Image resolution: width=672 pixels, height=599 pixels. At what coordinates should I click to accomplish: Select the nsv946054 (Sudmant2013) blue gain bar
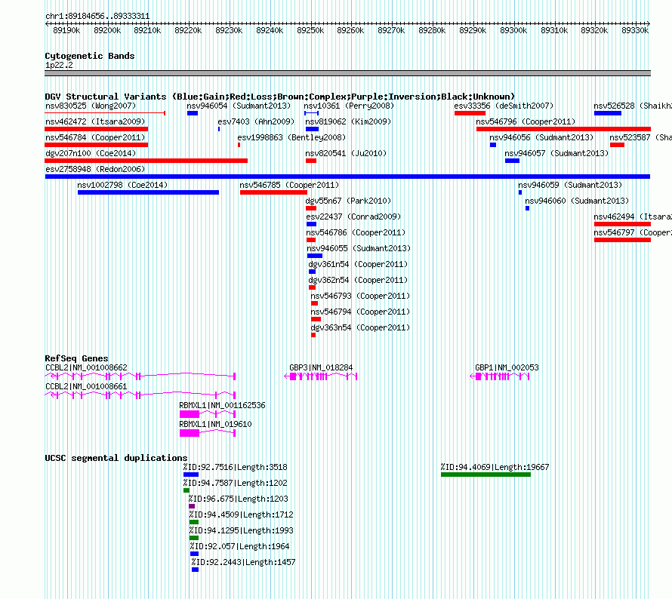pyautogui.click(x=193, y=113)
